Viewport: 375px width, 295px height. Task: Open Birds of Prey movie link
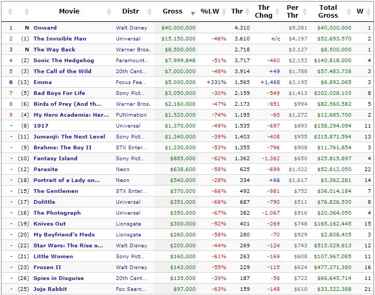[x=67, y=104]
